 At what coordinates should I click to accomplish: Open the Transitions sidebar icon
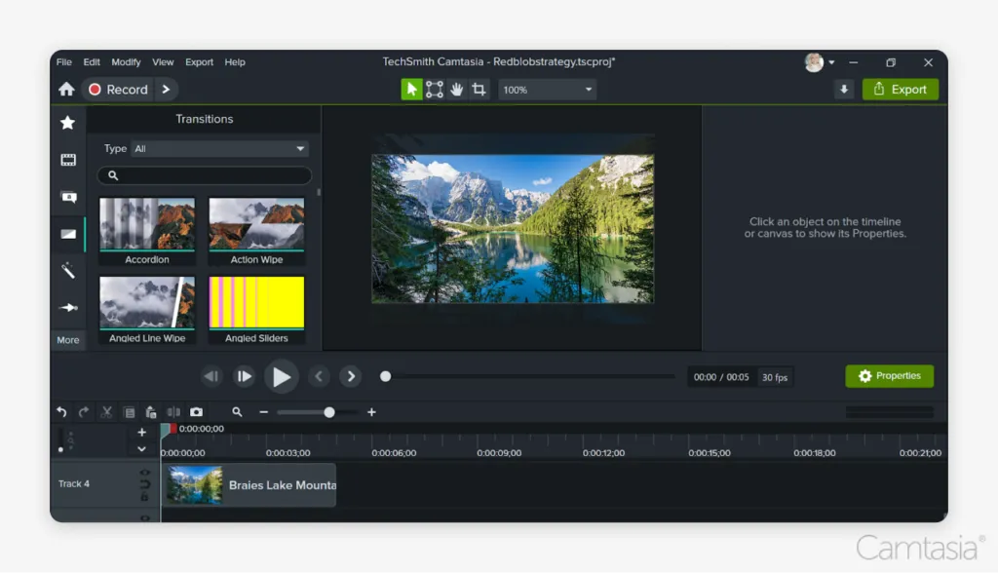pyautogui.click(x=68, y=234)
